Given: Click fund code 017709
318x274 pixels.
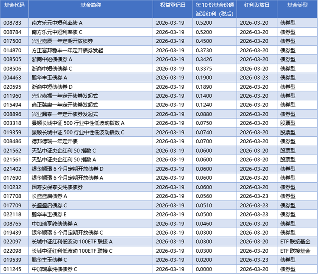Looking at the screenshot, I should click(12, 205).
